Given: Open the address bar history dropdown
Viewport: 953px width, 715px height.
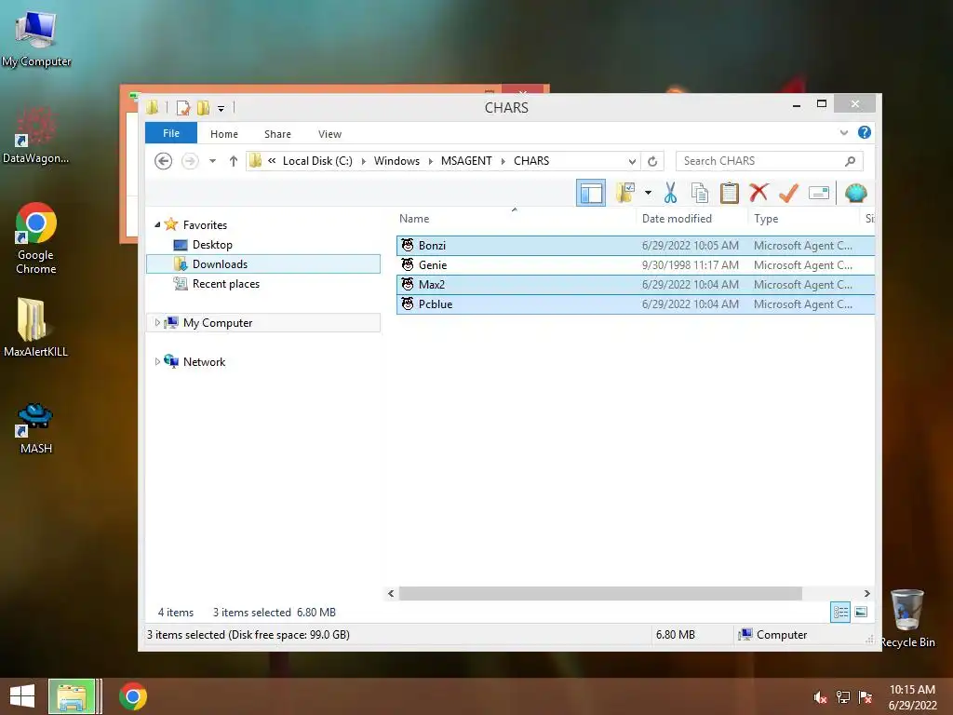Looking at the screenshot, I should (x=632, y=161).
